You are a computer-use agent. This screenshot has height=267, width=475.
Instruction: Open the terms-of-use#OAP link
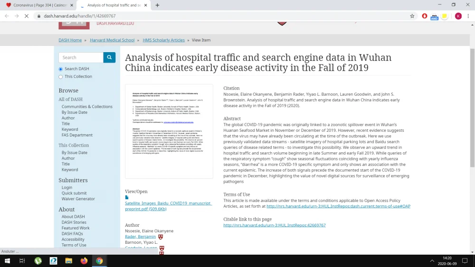338,206
